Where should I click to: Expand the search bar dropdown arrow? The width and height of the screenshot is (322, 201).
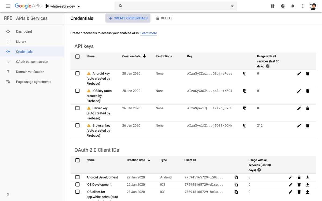[x=232, y=6]
